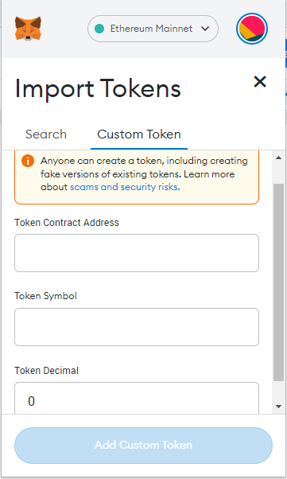Open the scams and security risks link
The image size is (287, 479).
pos(125,187)
